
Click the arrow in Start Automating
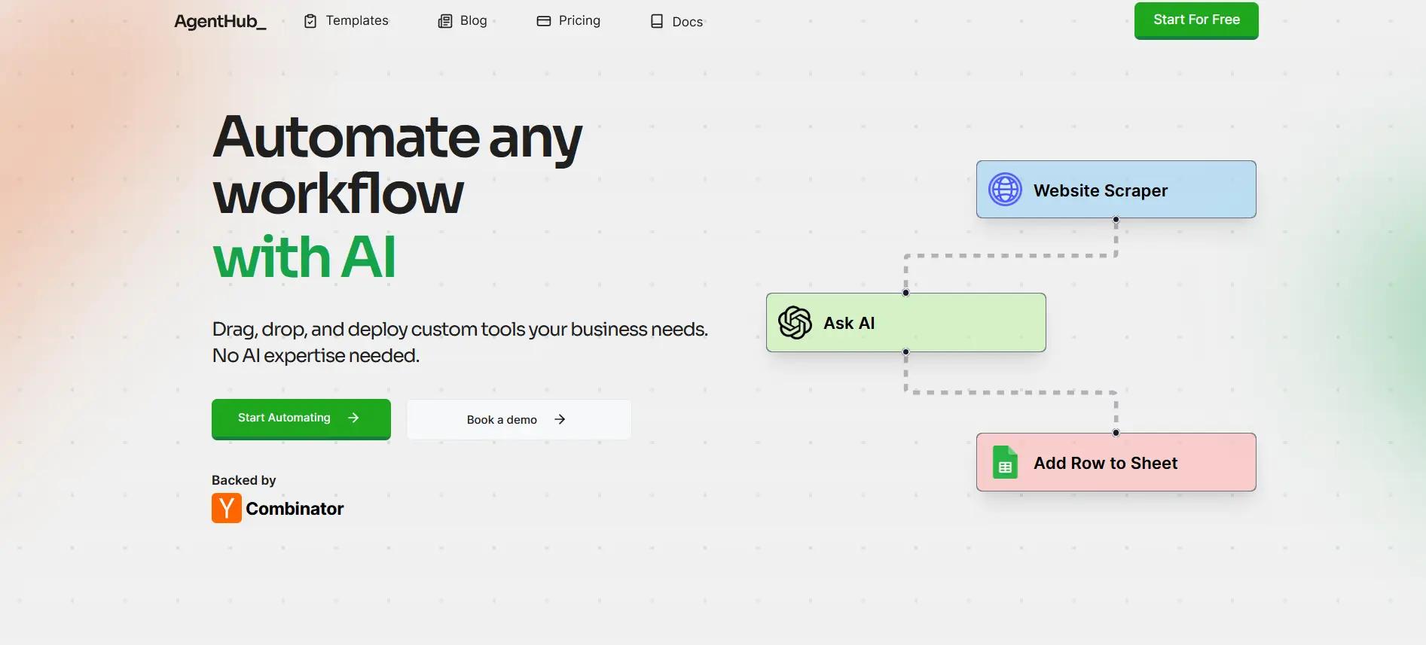353,418
